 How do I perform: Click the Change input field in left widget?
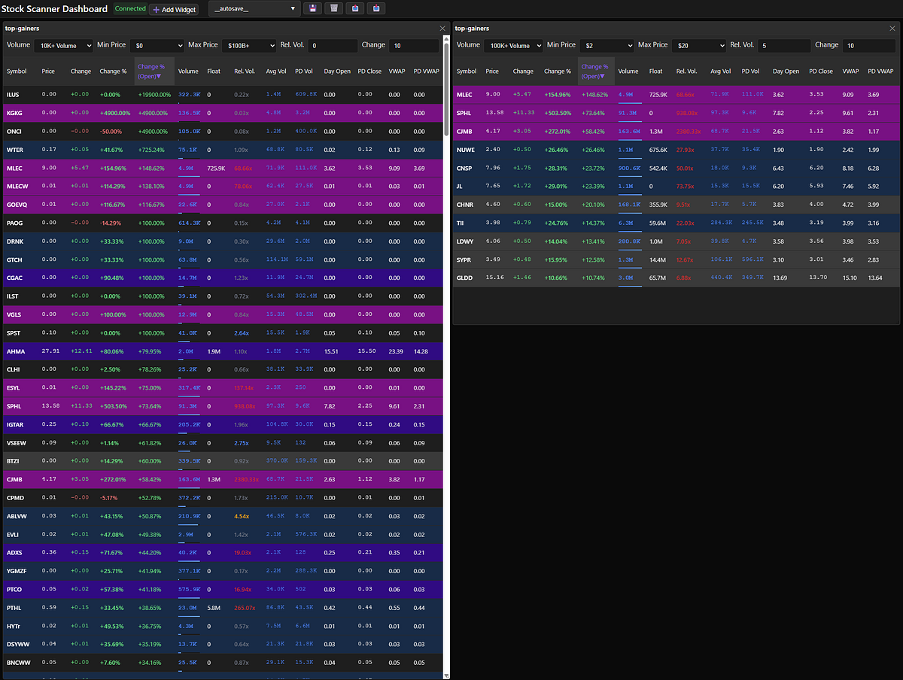414,46
